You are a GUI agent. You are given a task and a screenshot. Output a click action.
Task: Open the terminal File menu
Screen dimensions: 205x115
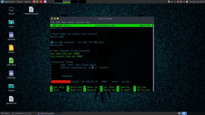click(x=53, y=22)
